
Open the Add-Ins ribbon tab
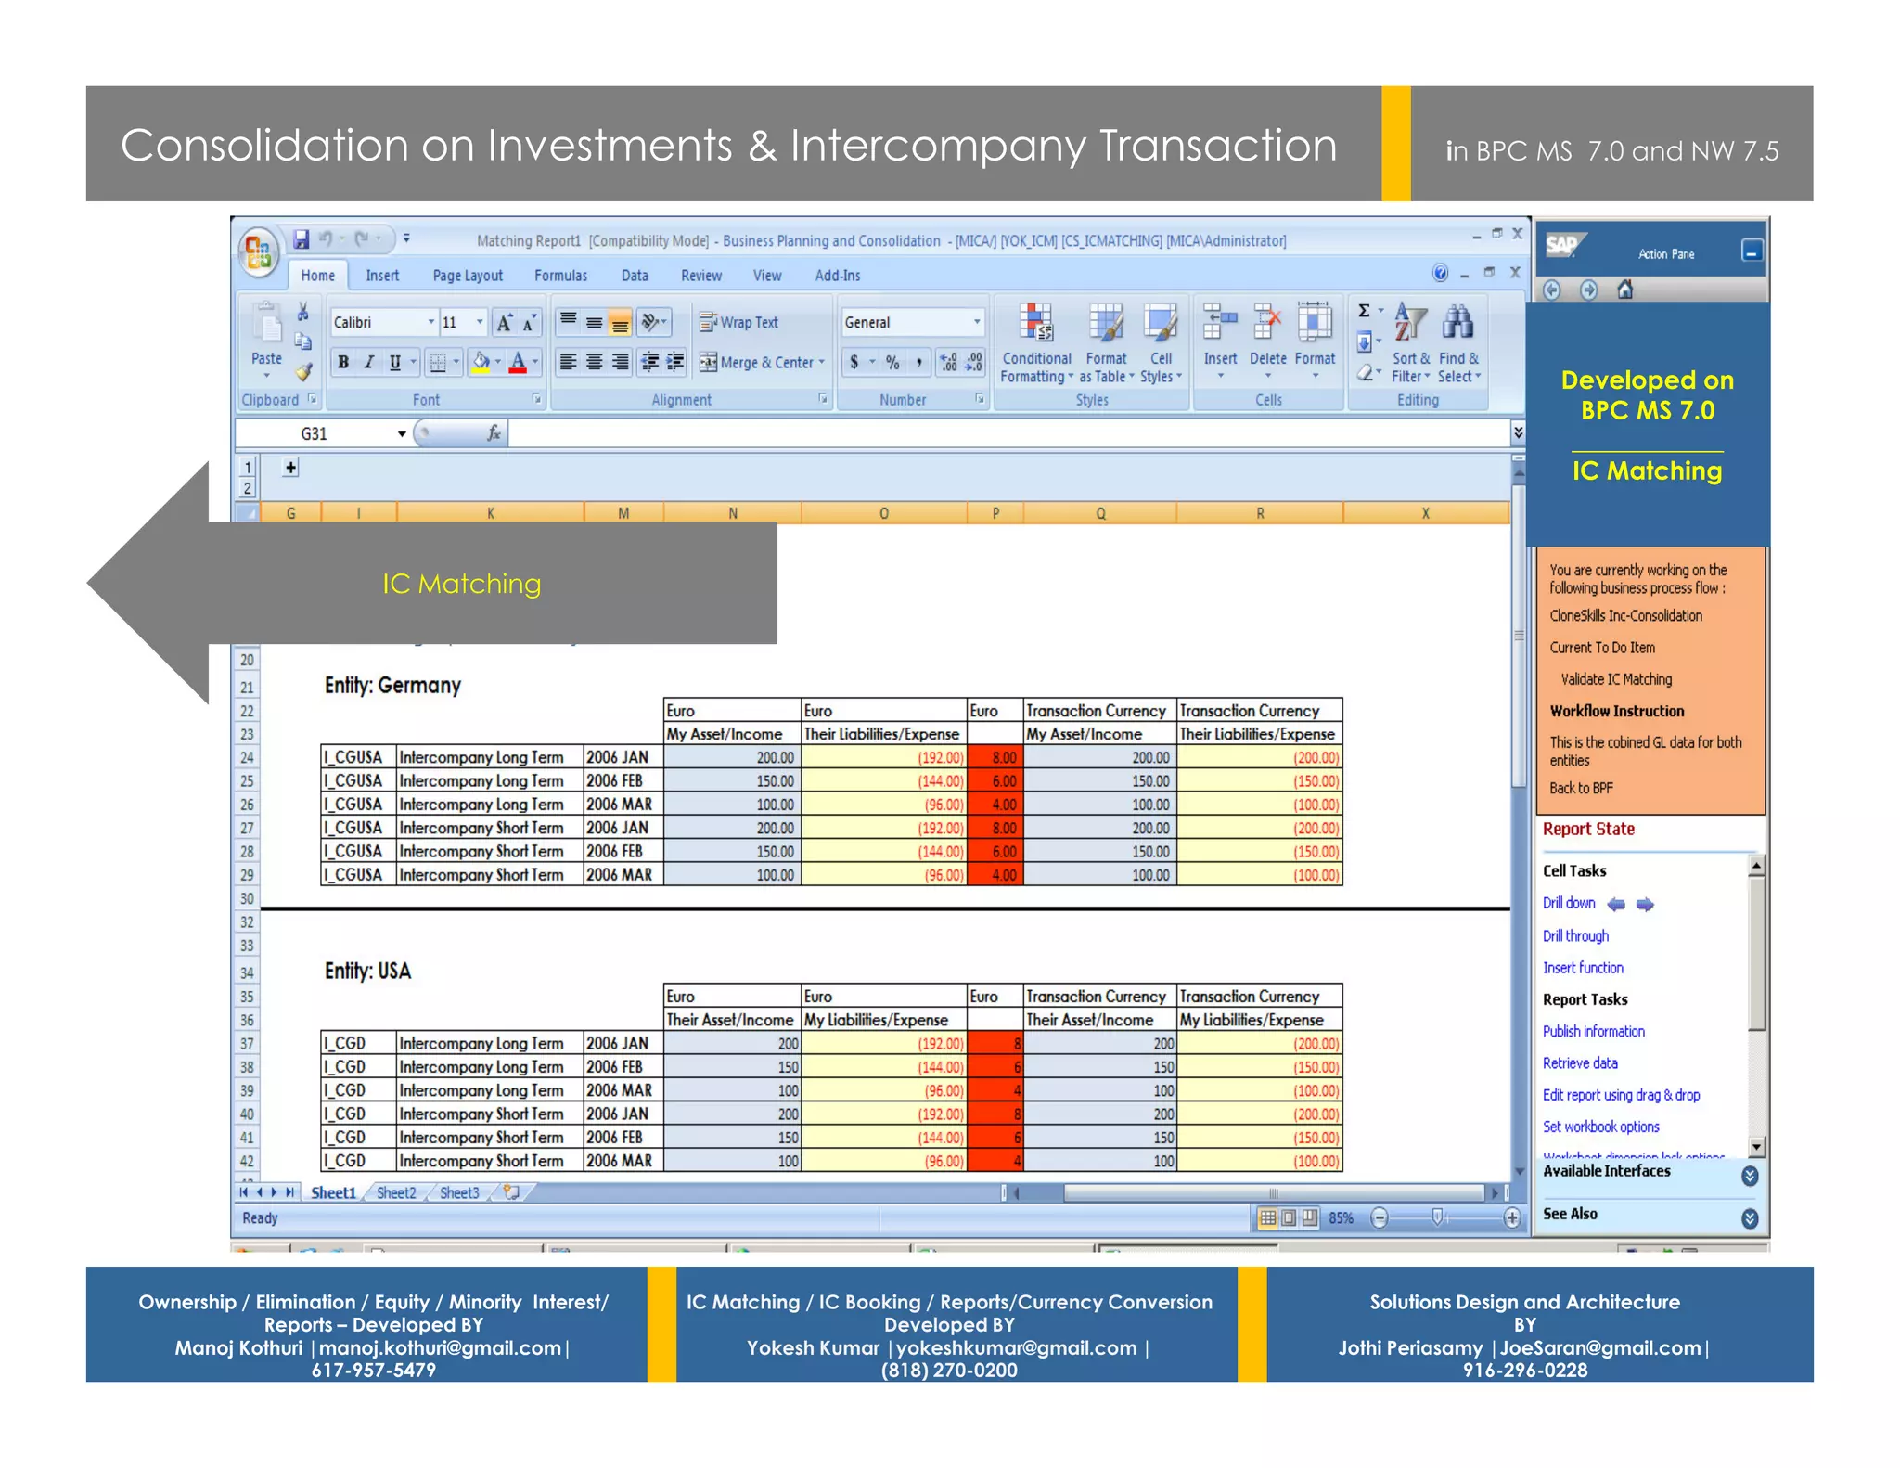point(837,276)
